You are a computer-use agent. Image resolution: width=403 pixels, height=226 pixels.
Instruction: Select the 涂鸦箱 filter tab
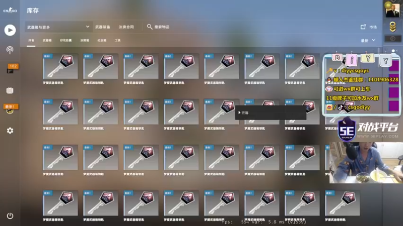point(85,41)
